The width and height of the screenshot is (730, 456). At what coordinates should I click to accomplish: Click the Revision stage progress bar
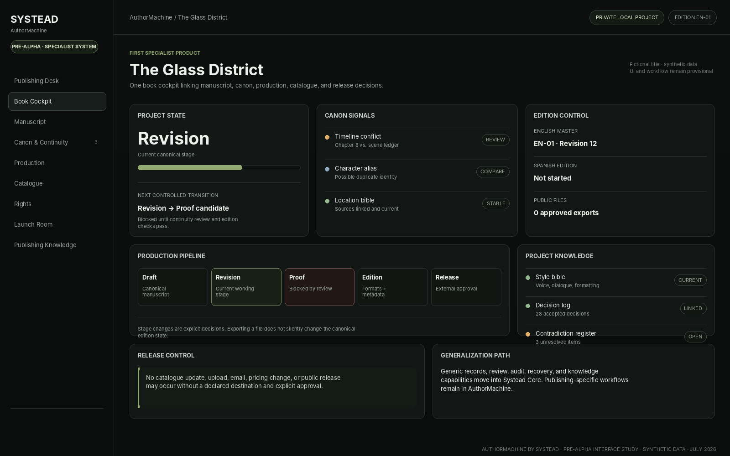[219, 168]
